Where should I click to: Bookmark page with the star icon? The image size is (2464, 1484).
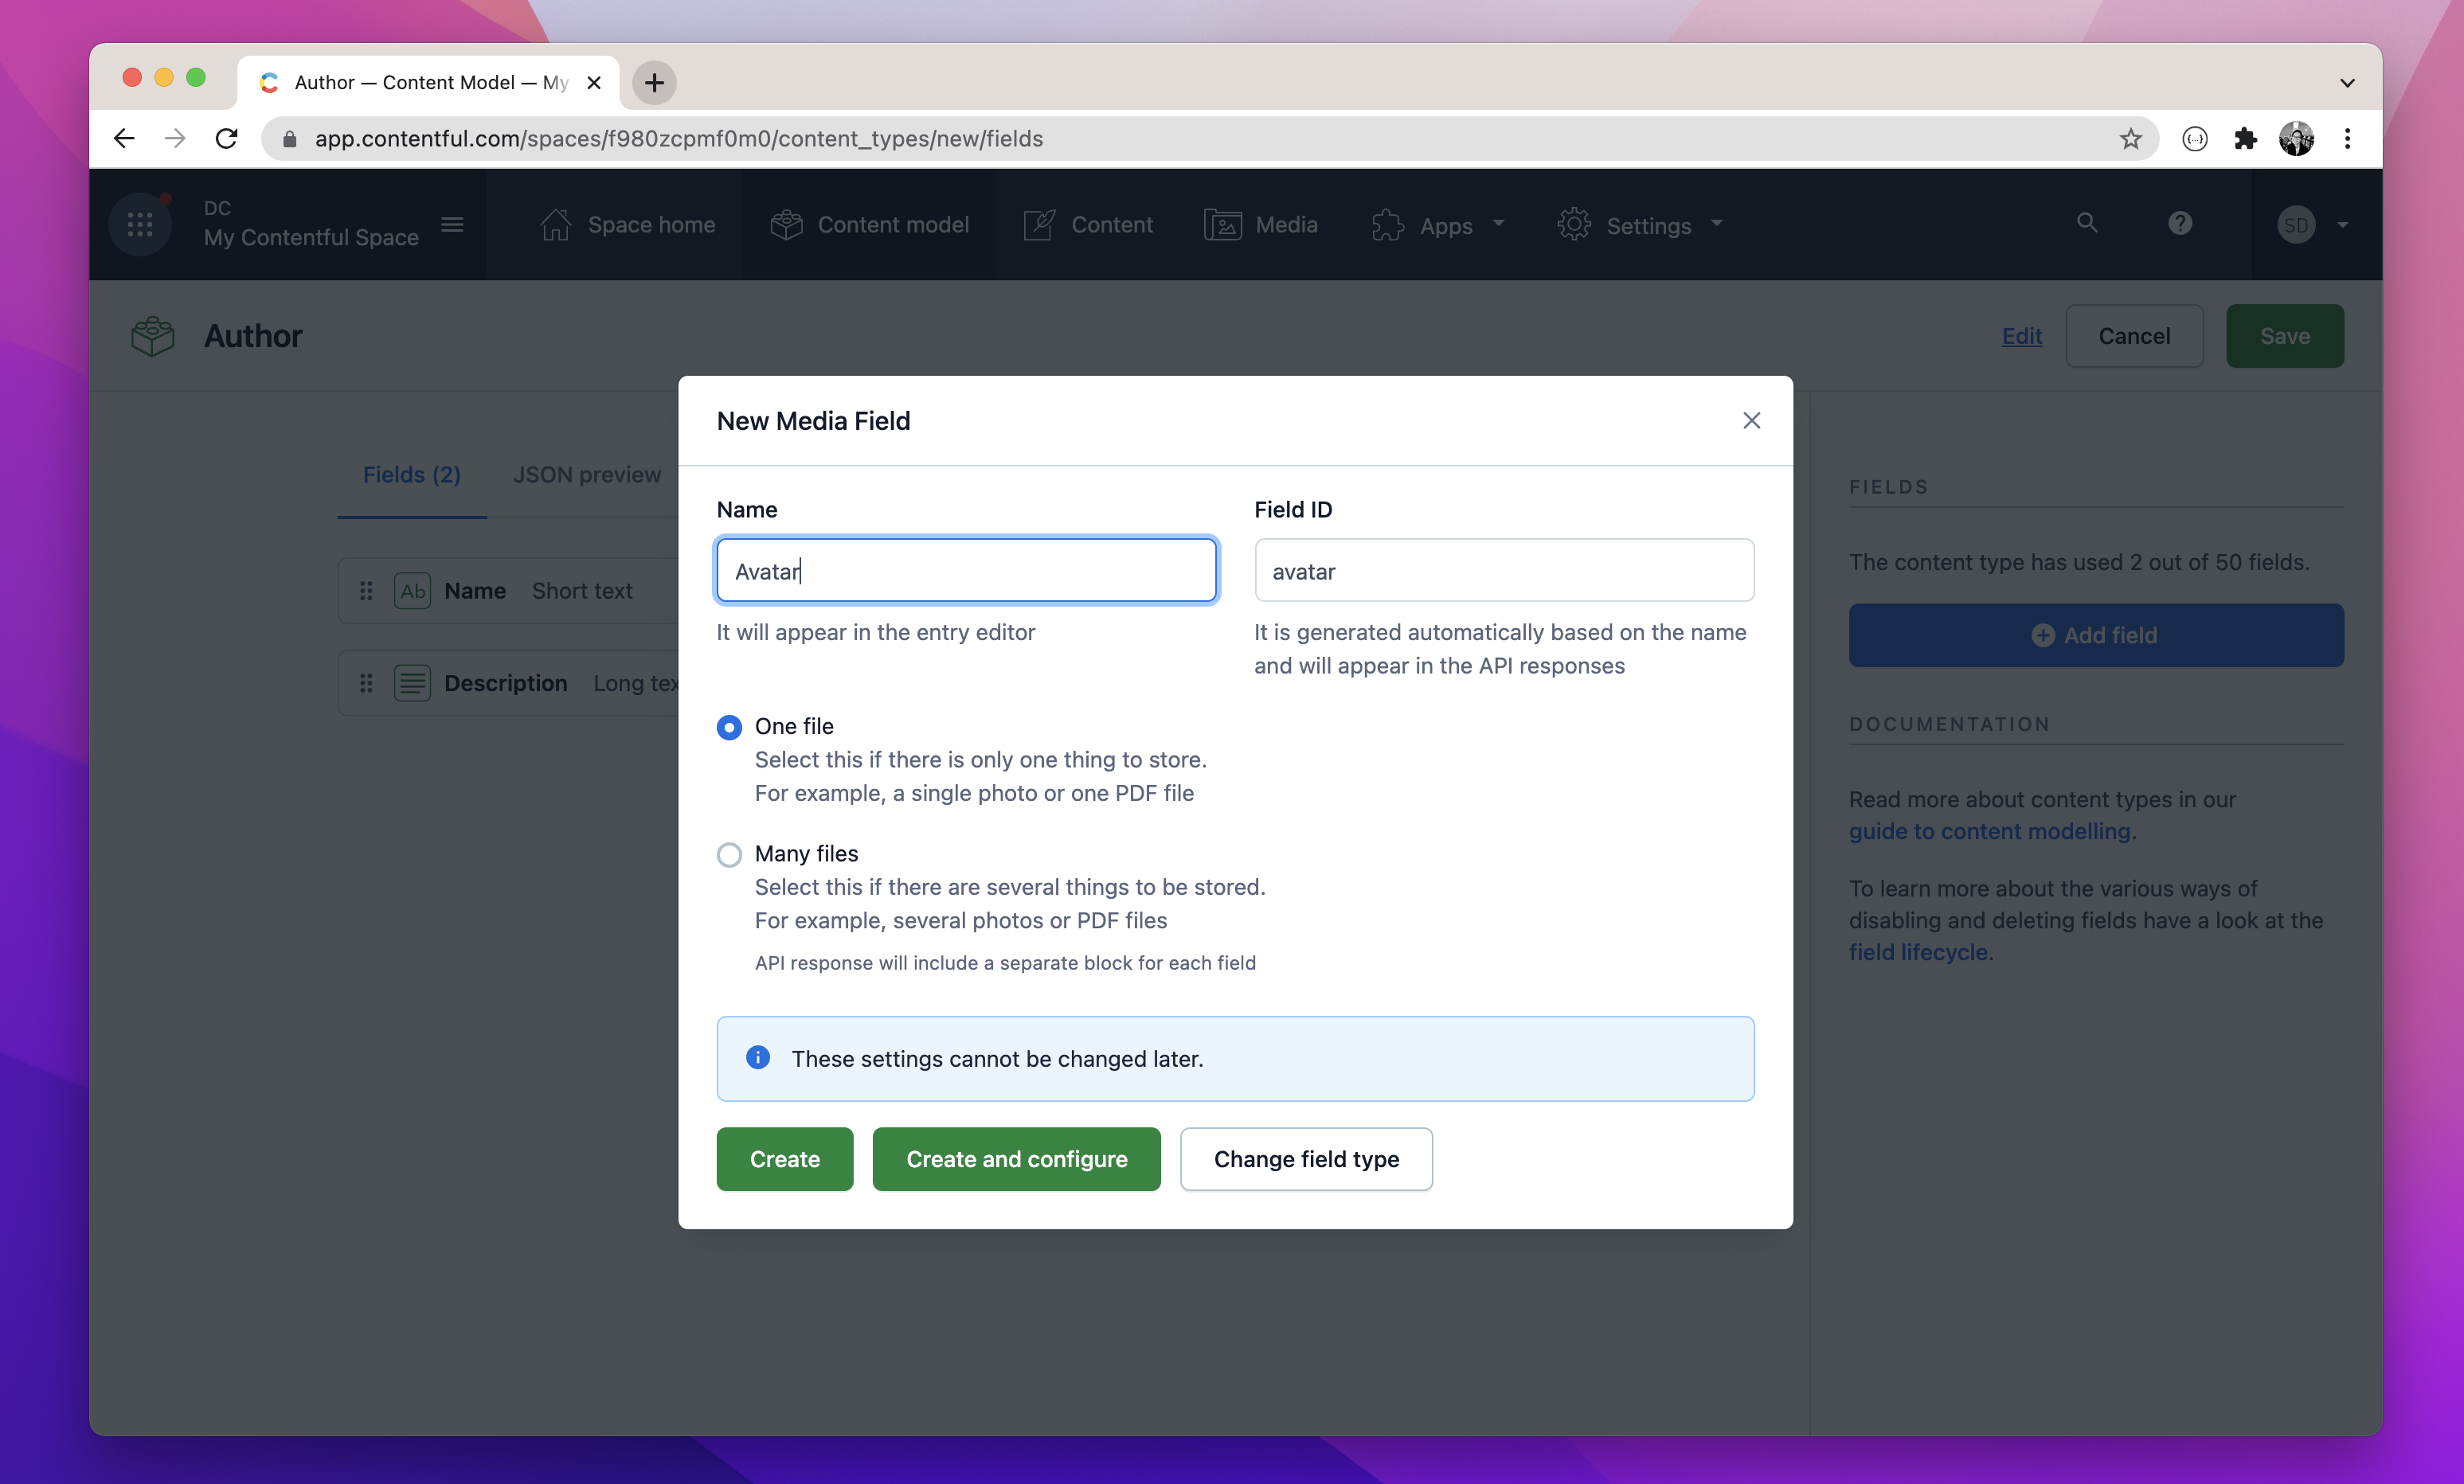[2131, 139]
